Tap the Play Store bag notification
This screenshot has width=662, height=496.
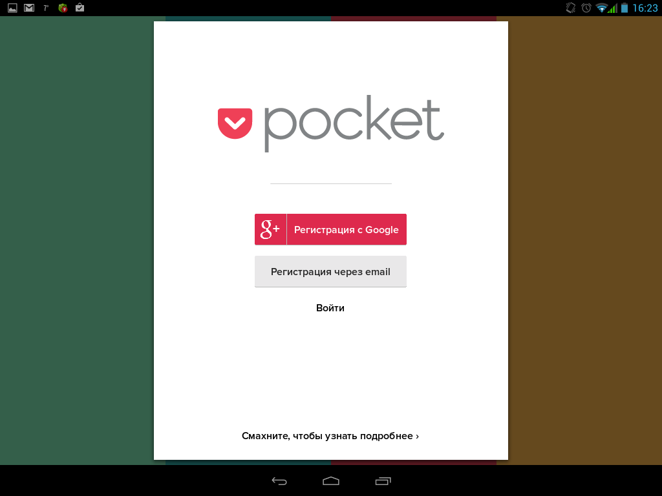(x=80, y=8)
